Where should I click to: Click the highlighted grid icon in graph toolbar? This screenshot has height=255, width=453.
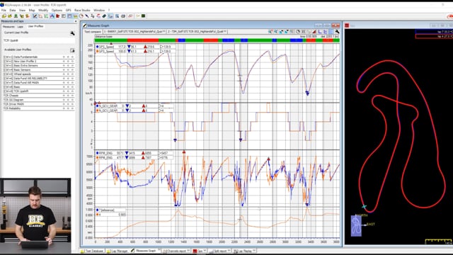point(331,31)
